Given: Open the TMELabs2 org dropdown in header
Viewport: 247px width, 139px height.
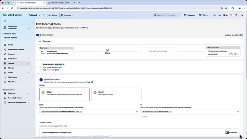Looking at the screenshot, I should tap(34, 15).
